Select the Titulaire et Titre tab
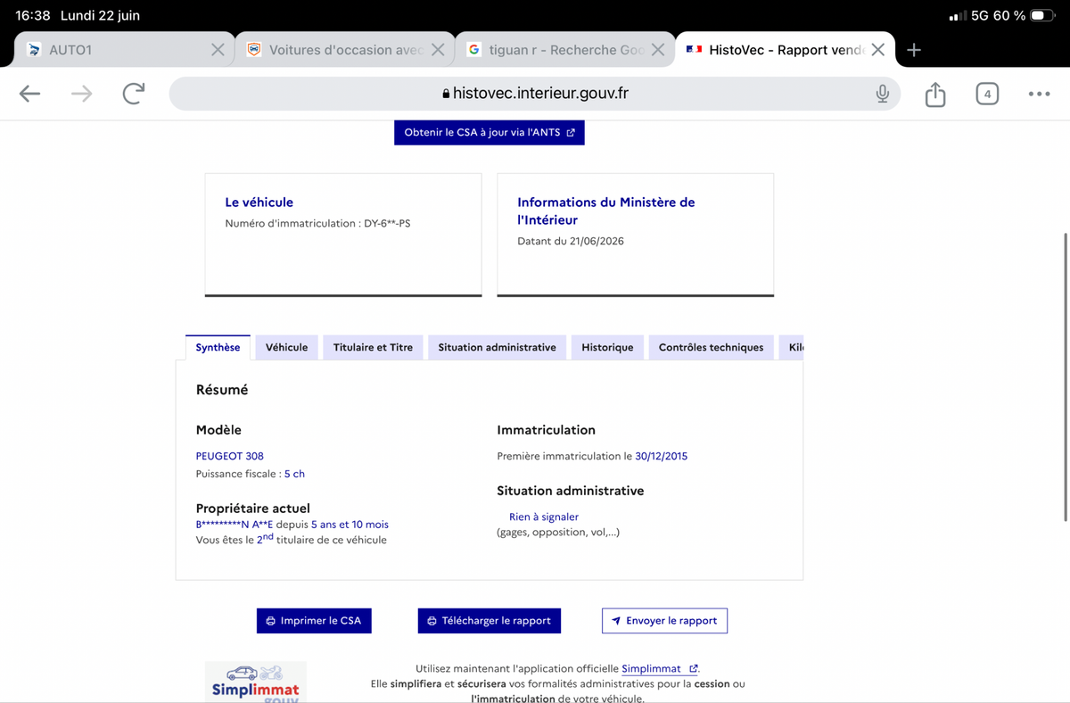This screenshot has height=703, width=1070. coord(373,347)
